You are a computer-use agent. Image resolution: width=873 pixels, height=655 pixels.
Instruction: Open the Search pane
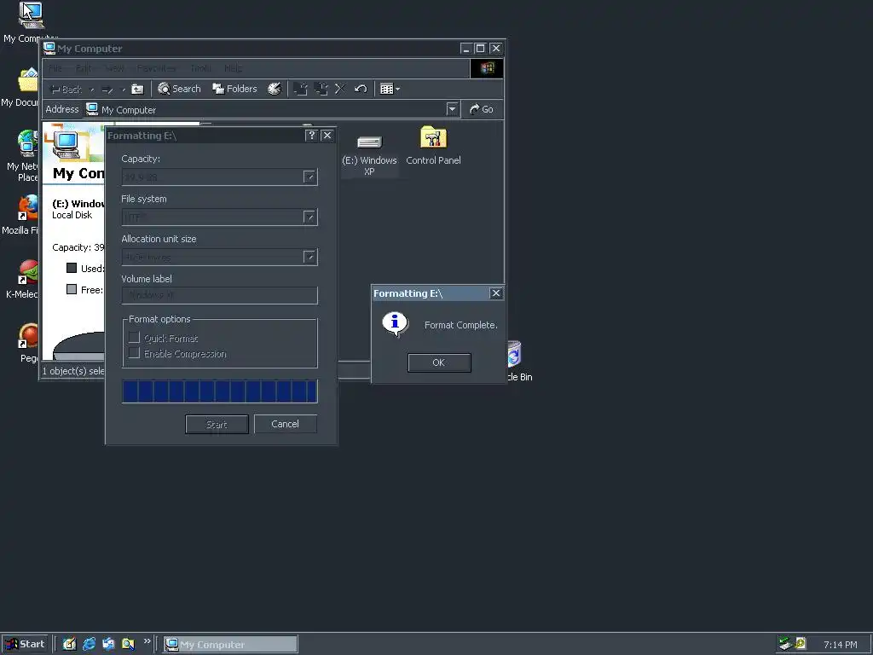point(179,89)
